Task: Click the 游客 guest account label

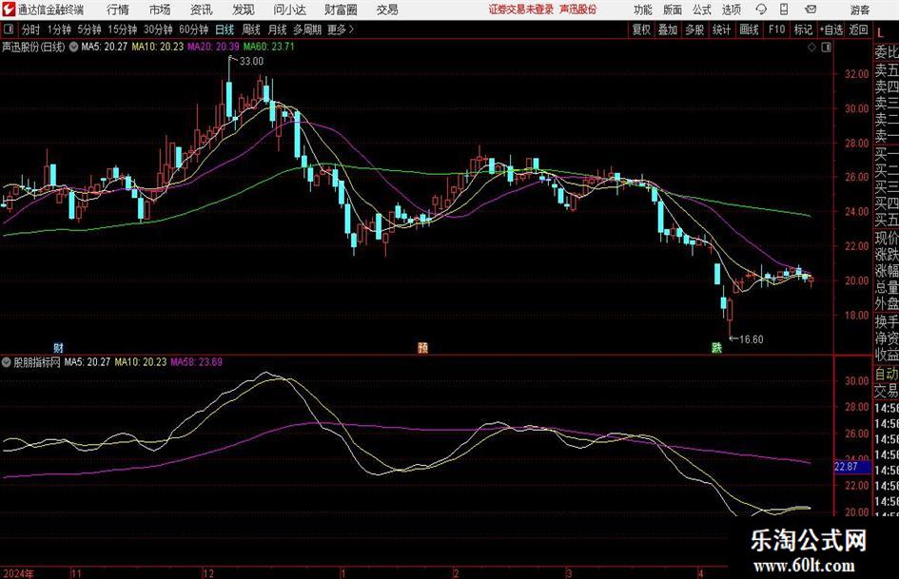Action: pyautogui.click(x=859, y=10)
